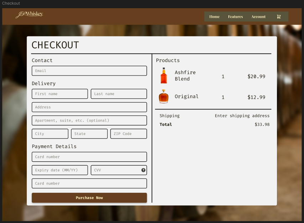Click the Card number field above Purchase Now
The width and height of the screenshot is (304, 223).
click(89, 183)
